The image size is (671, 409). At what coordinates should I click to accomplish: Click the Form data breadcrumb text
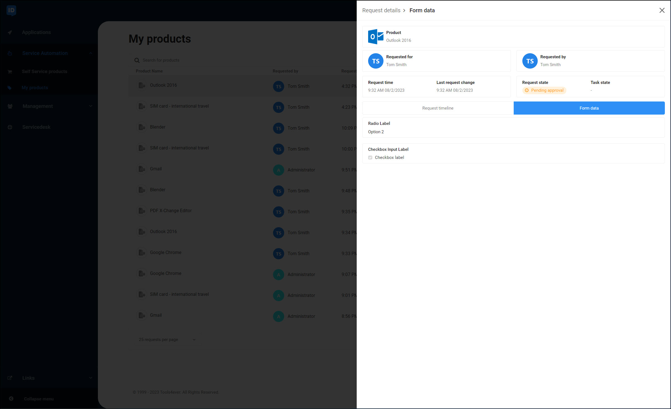pos(422,10)
